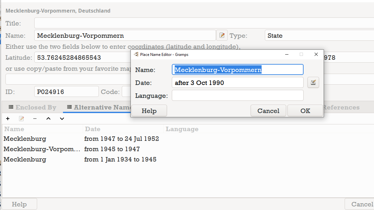The image size is (374, 210).
Task: Click the Date field showing after 3 Oct 1990
Action: pyautogui.click(x=237, y=83)
